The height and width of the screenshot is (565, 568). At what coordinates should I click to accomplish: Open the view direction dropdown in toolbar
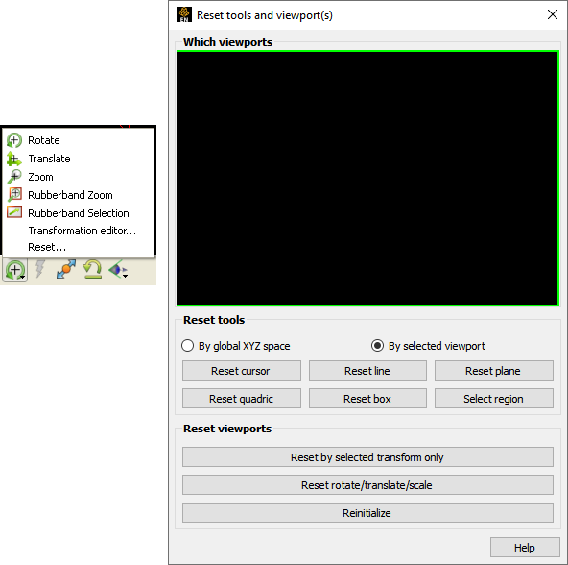pyautogui.click(x=125, y=277)
